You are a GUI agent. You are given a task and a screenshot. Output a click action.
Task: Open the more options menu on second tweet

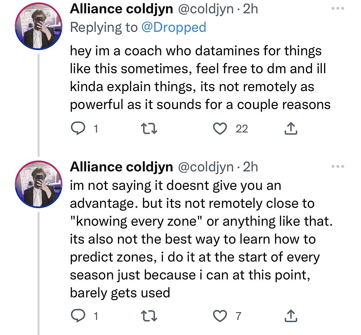point(338,166)
